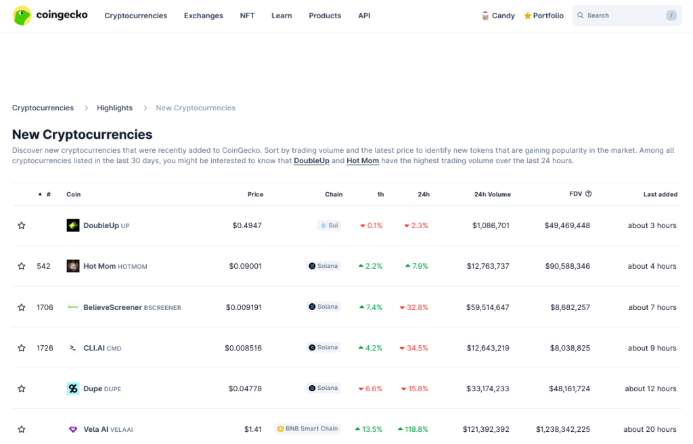Favorite CLI.AI with the star
Image resolution: width=693 pixels, height=444 pixels.
(21, 348)
